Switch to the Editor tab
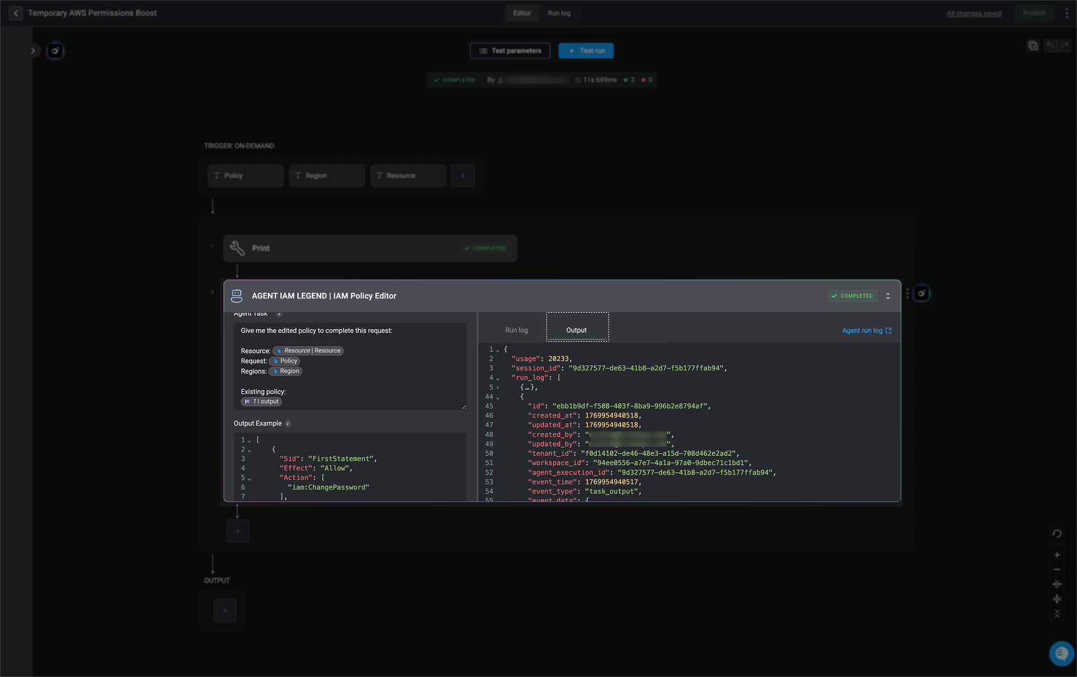 click(x=522, y=13)
